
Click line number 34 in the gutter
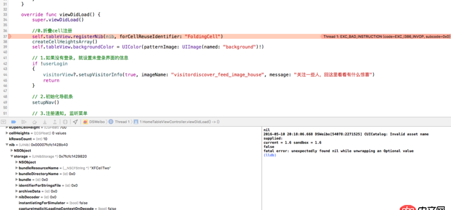(x=5, y=20)
